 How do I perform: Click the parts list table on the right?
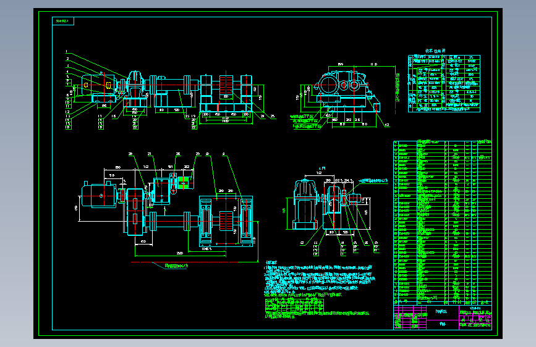click(x=442, y=222)
